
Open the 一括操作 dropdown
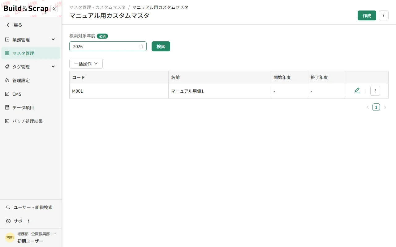86,64
